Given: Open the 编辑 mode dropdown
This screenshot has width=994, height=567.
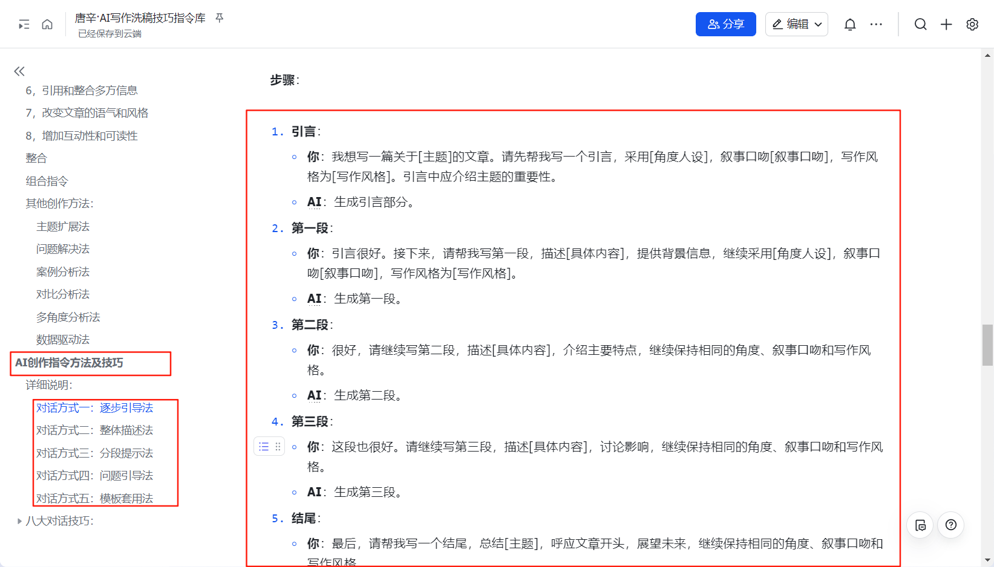Looking at the screenshot, I should pos(797,24).
